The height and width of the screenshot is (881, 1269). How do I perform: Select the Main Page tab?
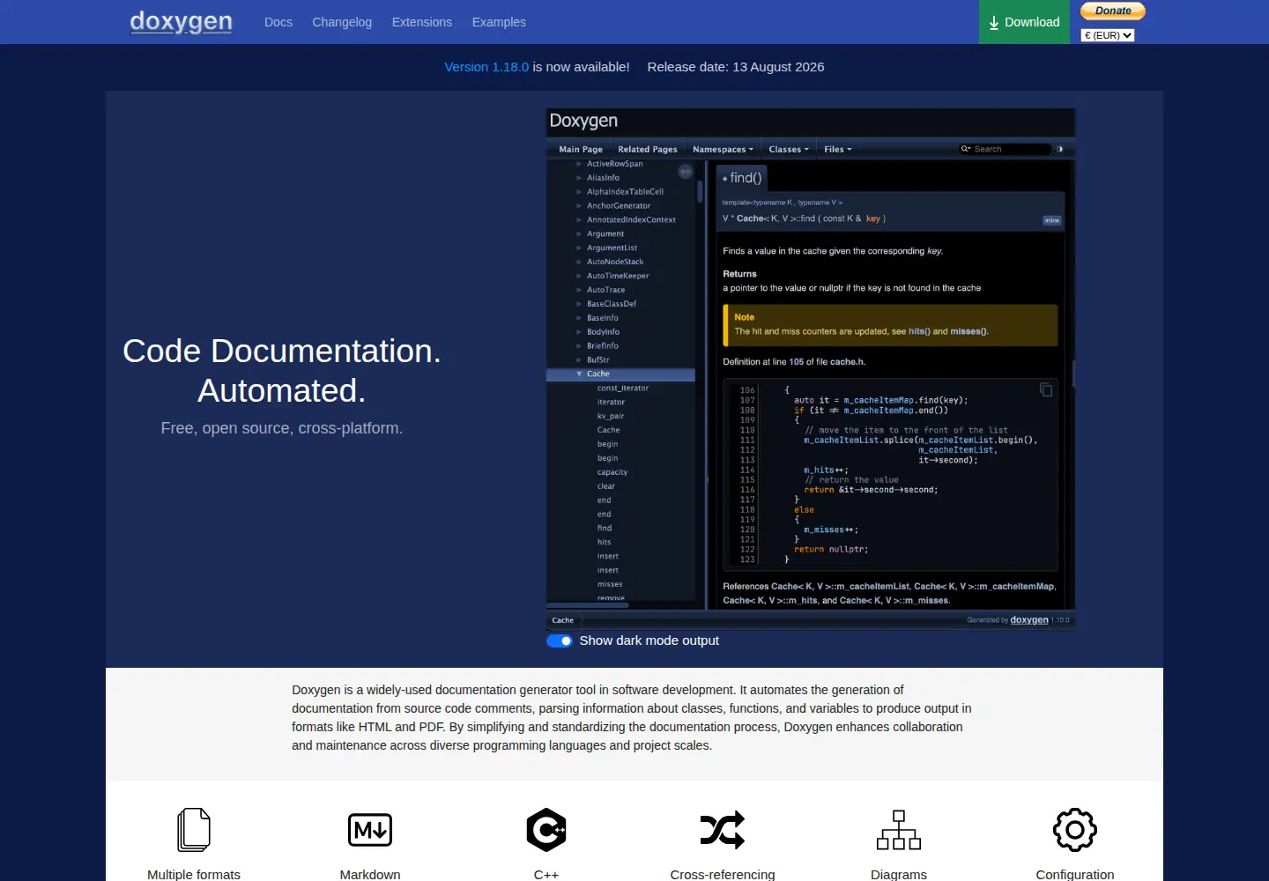[581, 149]
